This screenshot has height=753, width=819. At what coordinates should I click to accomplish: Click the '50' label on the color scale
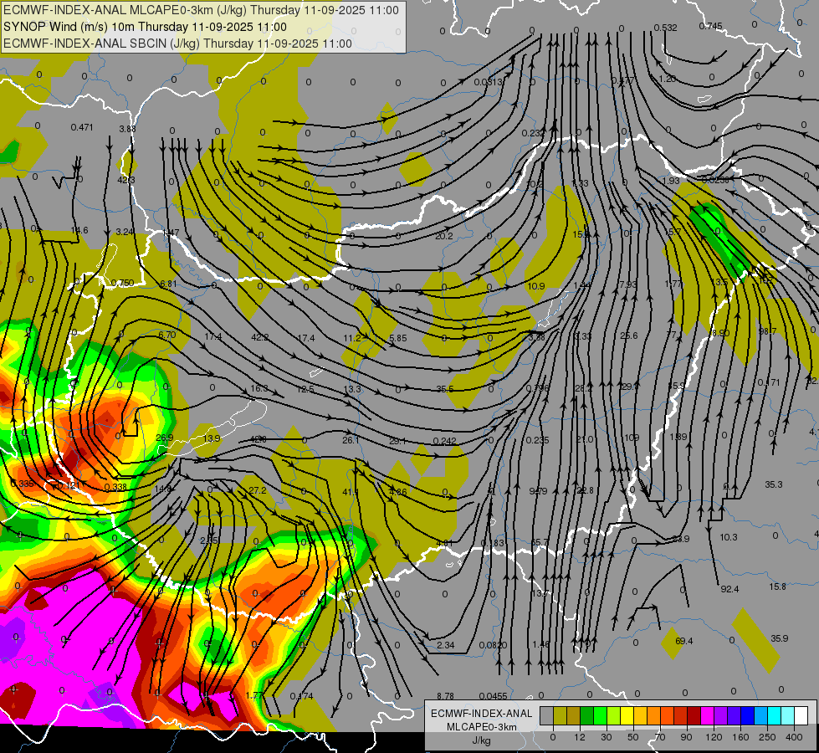click(633, 737)
